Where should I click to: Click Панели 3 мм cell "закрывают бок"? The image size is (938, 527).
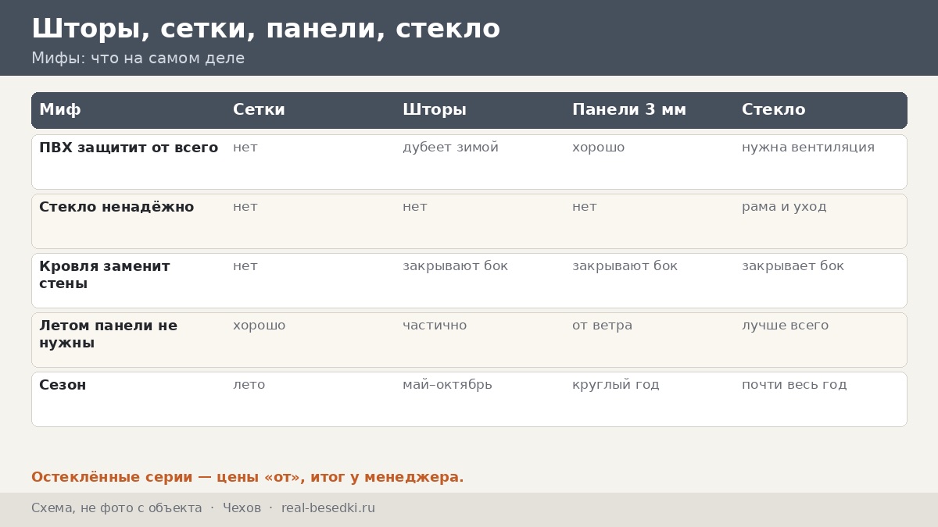pyautogui.click(x=625, y=266)
